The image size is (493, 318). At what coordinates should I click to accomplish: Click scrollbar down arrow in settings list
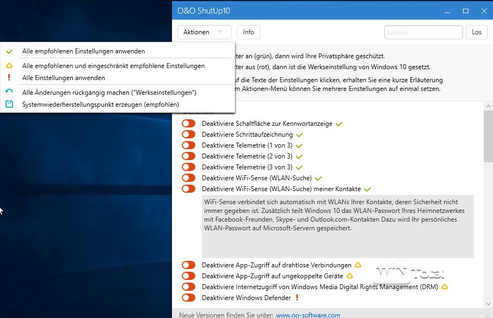pos(488,304)
